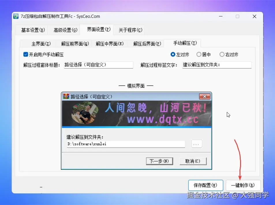Focus the 解压过程窗体标题 input field

pyautogui.click(x=99, y=65)
